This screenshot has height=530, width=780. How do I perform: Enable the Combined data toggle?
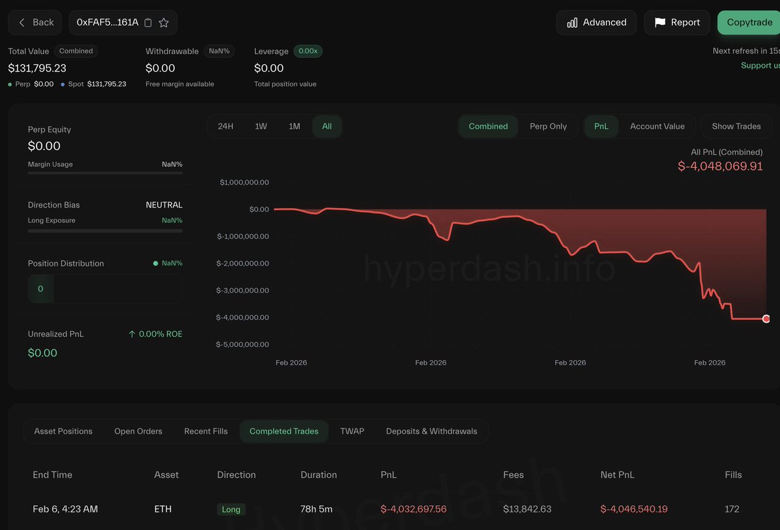point(488,126)
